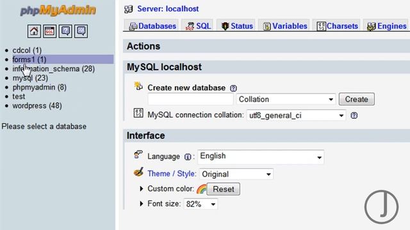Image resolution: width=410 pixels, height=230 pixels.
Task: Focus the new database name field
Action: 191,99
